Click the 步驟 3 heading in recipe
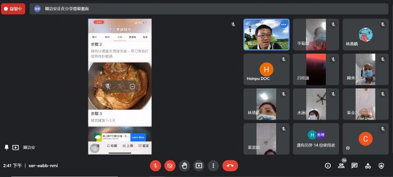The image size is (393, 177). click(96, 114)
